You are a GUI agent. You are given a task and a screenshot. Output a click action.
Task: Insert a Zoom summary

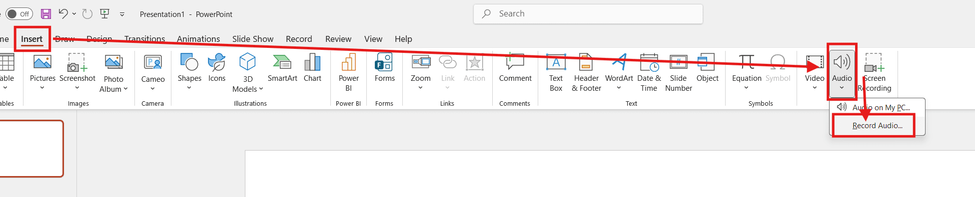(421, 68)
